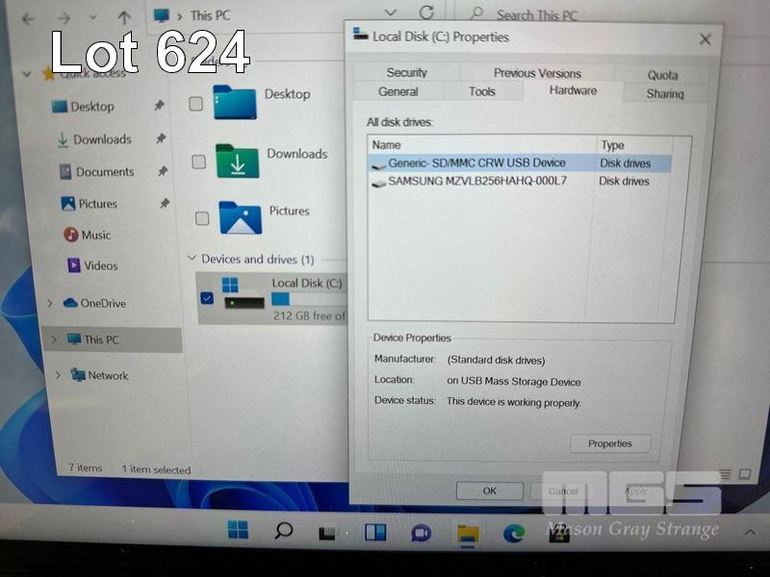Click the Start button on the taskbar
The width and height of the screenshot is (770, 577).
point(237,530)
